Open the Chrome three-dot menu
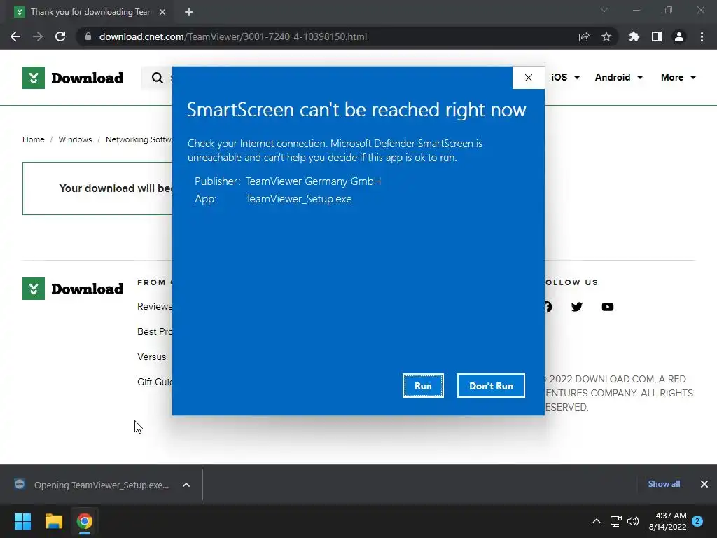This screenshot has height=538, width=717. pyautogui.click(x=702, y=36)
